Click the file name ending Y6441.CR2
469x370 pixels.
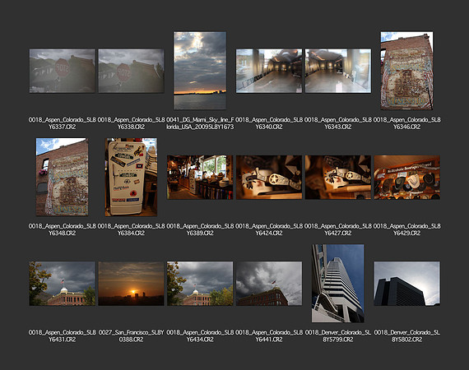click(269, 336)
